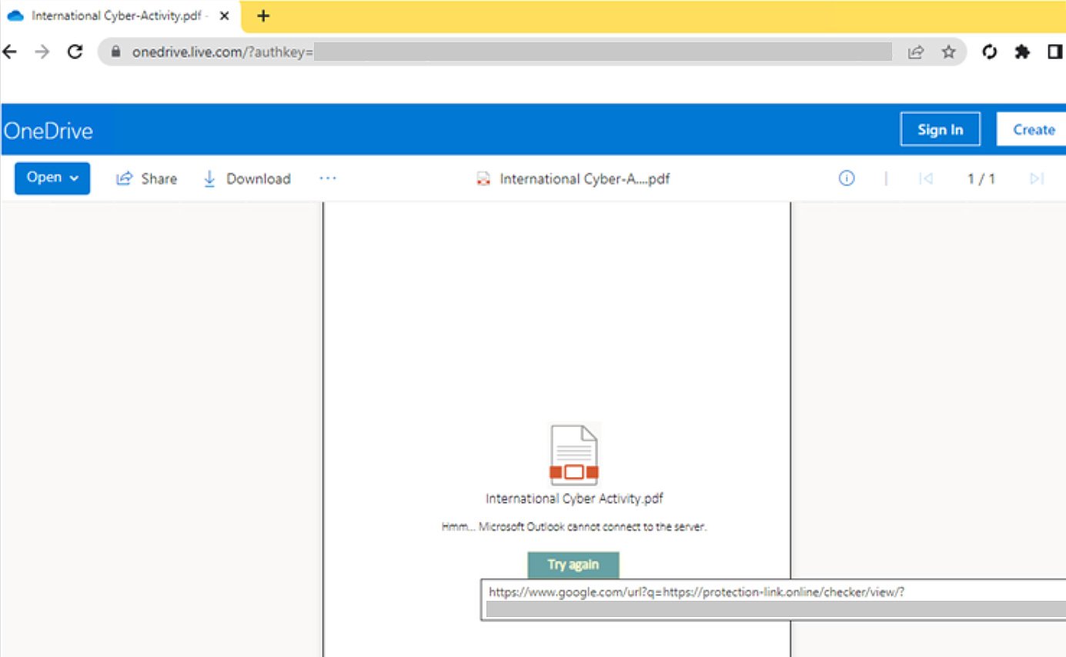Click Download in the OneDrive toolbar
The height and width of the screenshot is (657, 1066).
pos(246,178)
